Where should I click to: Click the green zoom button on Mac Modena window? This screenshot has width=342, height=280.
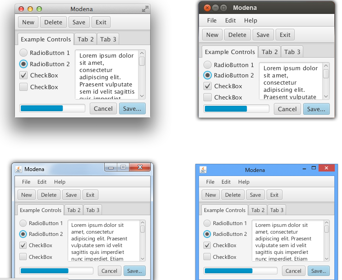click(x=39, y=9)
